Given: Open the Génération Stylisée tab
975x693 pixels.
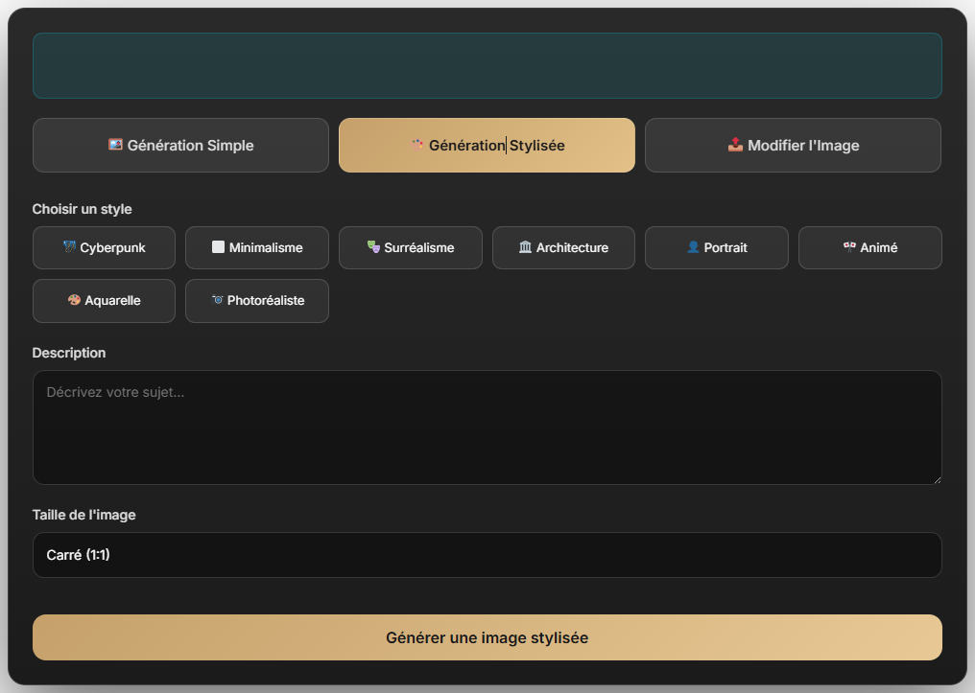Looking at the screenshot, I should coord(487,146).
